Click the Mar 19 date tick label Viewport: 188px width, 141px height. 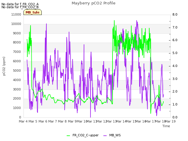(170, 121)
